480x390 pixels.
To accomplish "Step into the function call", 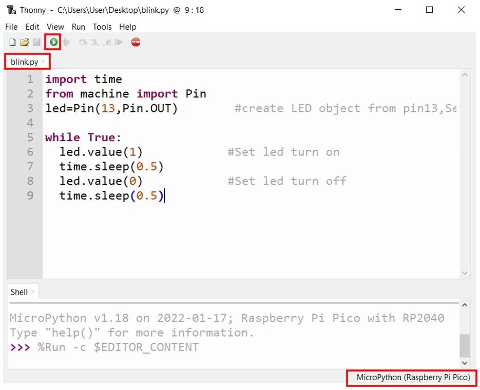I will pos(93,42).
